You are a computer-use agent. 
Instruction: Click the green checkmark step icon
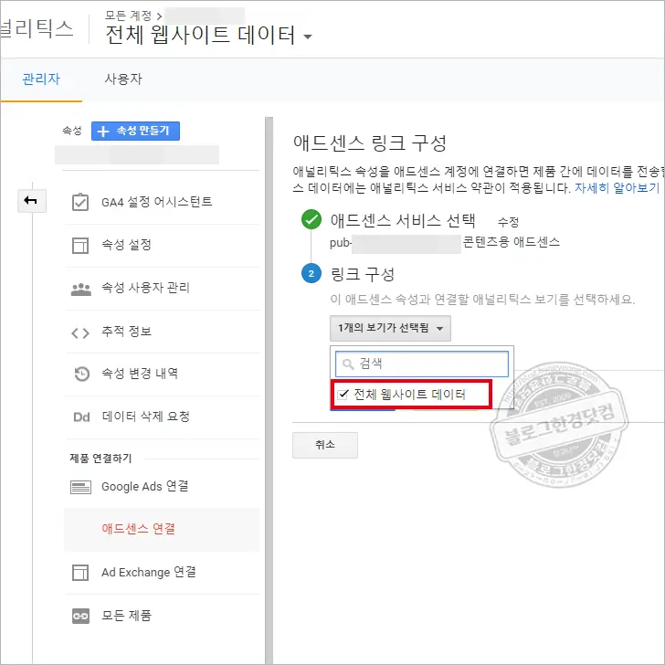point(311,219)
